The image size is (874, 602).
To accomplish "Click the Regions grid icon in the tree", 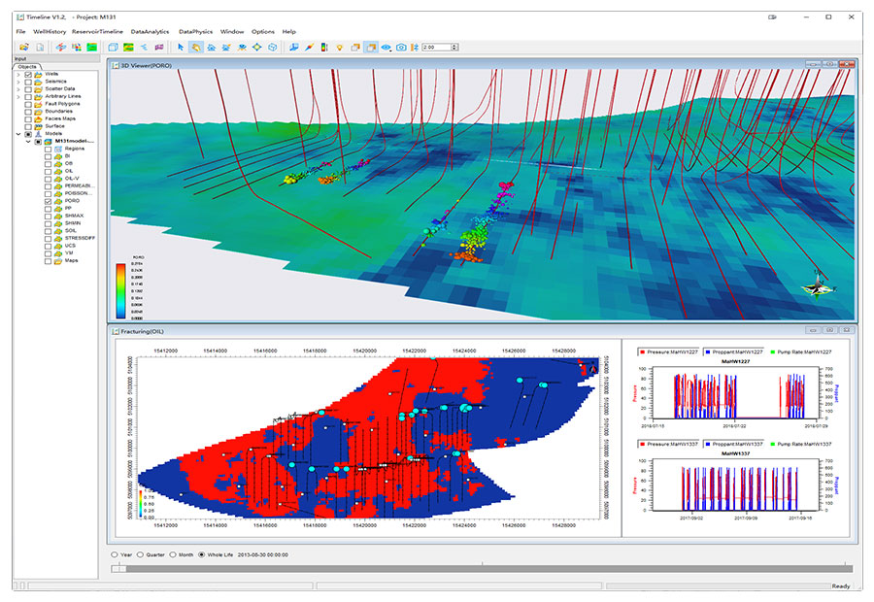I will click(58, 149).
